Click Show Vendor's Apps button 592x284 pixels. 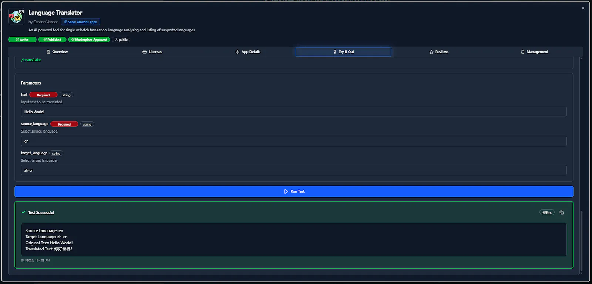pos(80,22)
